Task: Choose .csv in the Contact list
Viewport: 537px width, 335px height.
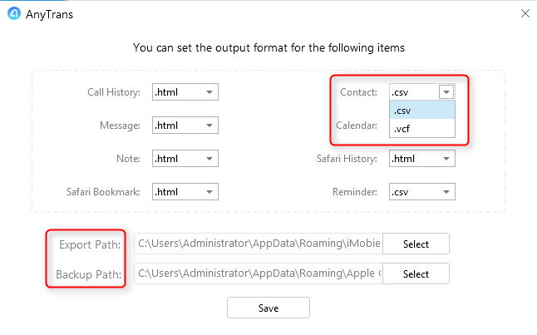Action: pyautogui.click(x=422, y=111)
